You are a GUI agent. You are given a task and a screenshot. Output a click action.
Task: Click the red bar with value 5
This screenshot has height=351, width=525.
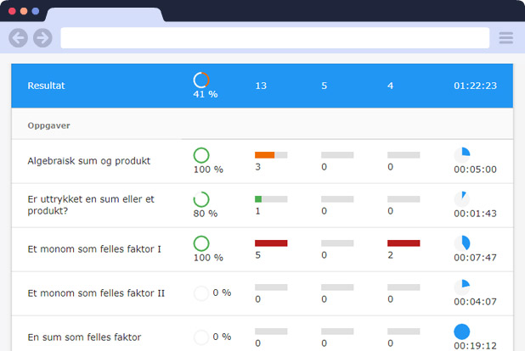click(270, 243)
